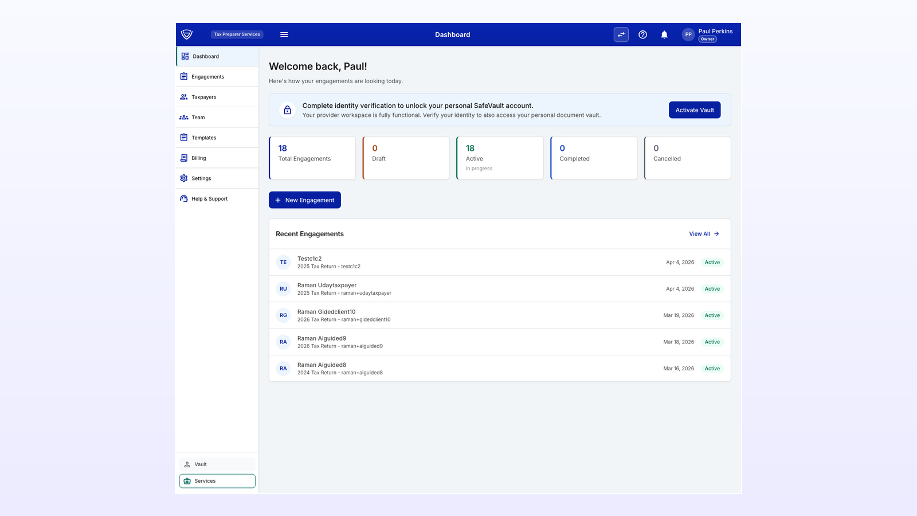Click Active status of Raman Gidedclient10

click(x=712, y=315)
